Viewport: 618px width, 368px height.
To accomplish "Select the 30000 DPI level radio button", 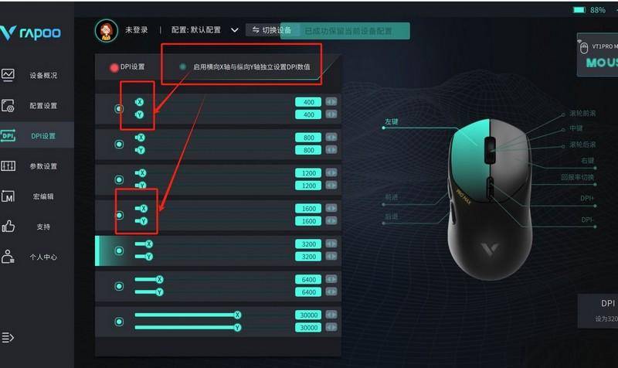I will 119,322.
